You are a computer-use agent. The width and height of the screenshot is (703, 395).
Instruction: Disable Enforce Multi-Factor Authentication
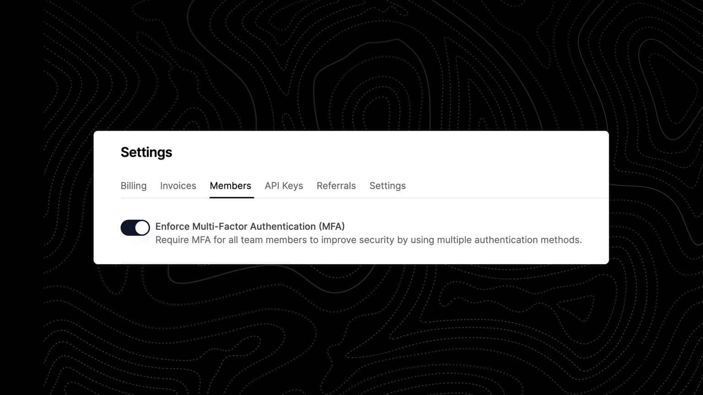coord(135,227)
